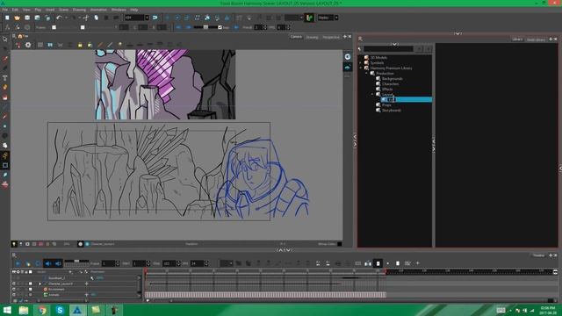Toggle the enable checkbox for the Character_Layout layer
Screen dimensions: 562x316
pyautogui.click(x=30, y=284)
